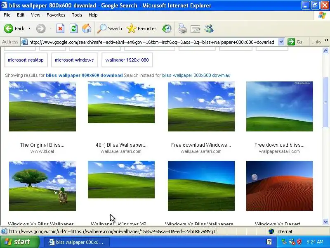Click the www.itl.cat source text

coord(42,151)
